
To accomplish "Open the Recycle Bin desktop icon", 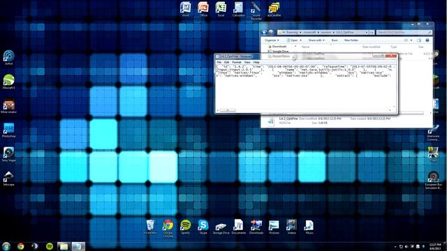I will (150, 227).
